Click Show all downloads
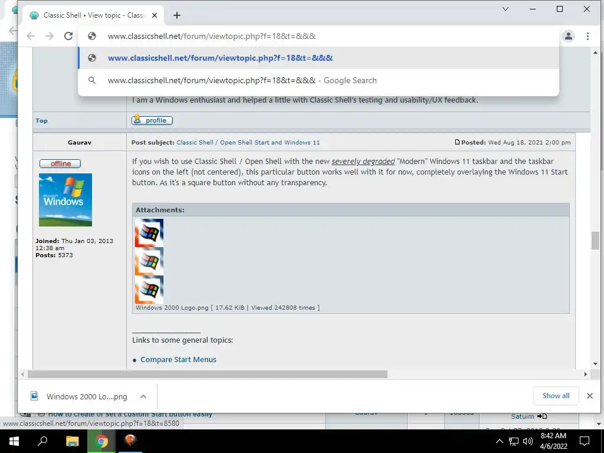604x453 pixels. click(556, 396)
